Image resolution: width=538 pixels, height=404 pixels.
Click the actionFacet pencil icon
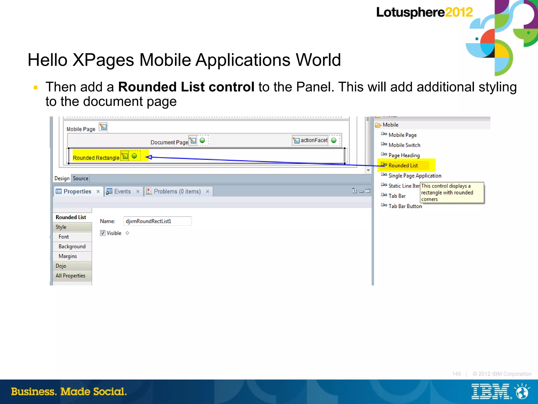296,140
